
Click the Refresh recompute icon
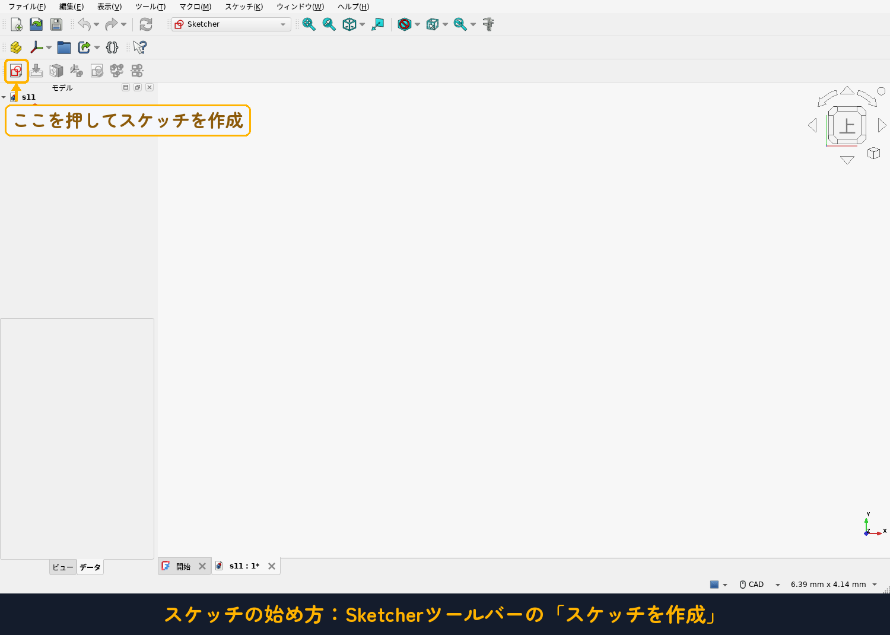click(x=146, y=24)
